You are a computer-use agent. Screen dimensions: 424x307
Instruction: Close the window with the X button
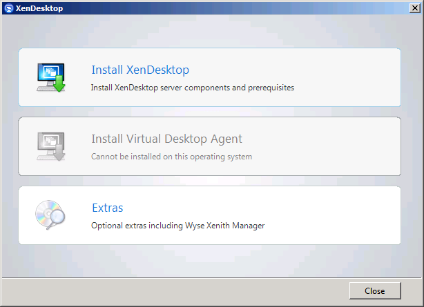point(415,8)
